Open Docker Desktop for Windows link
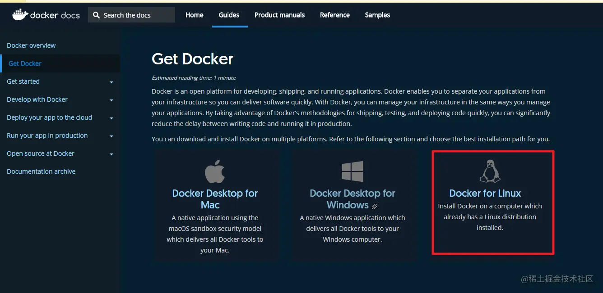Viewport: 603px width, 293px height. (x=352, y=199)
